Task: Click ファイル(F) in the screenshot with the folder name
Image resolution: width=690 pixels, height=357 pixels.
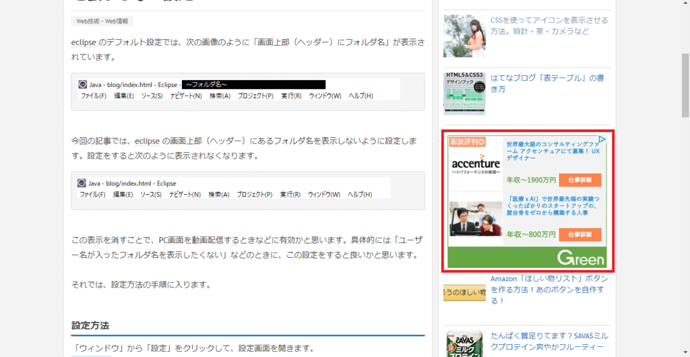Action: coord(94,96)
